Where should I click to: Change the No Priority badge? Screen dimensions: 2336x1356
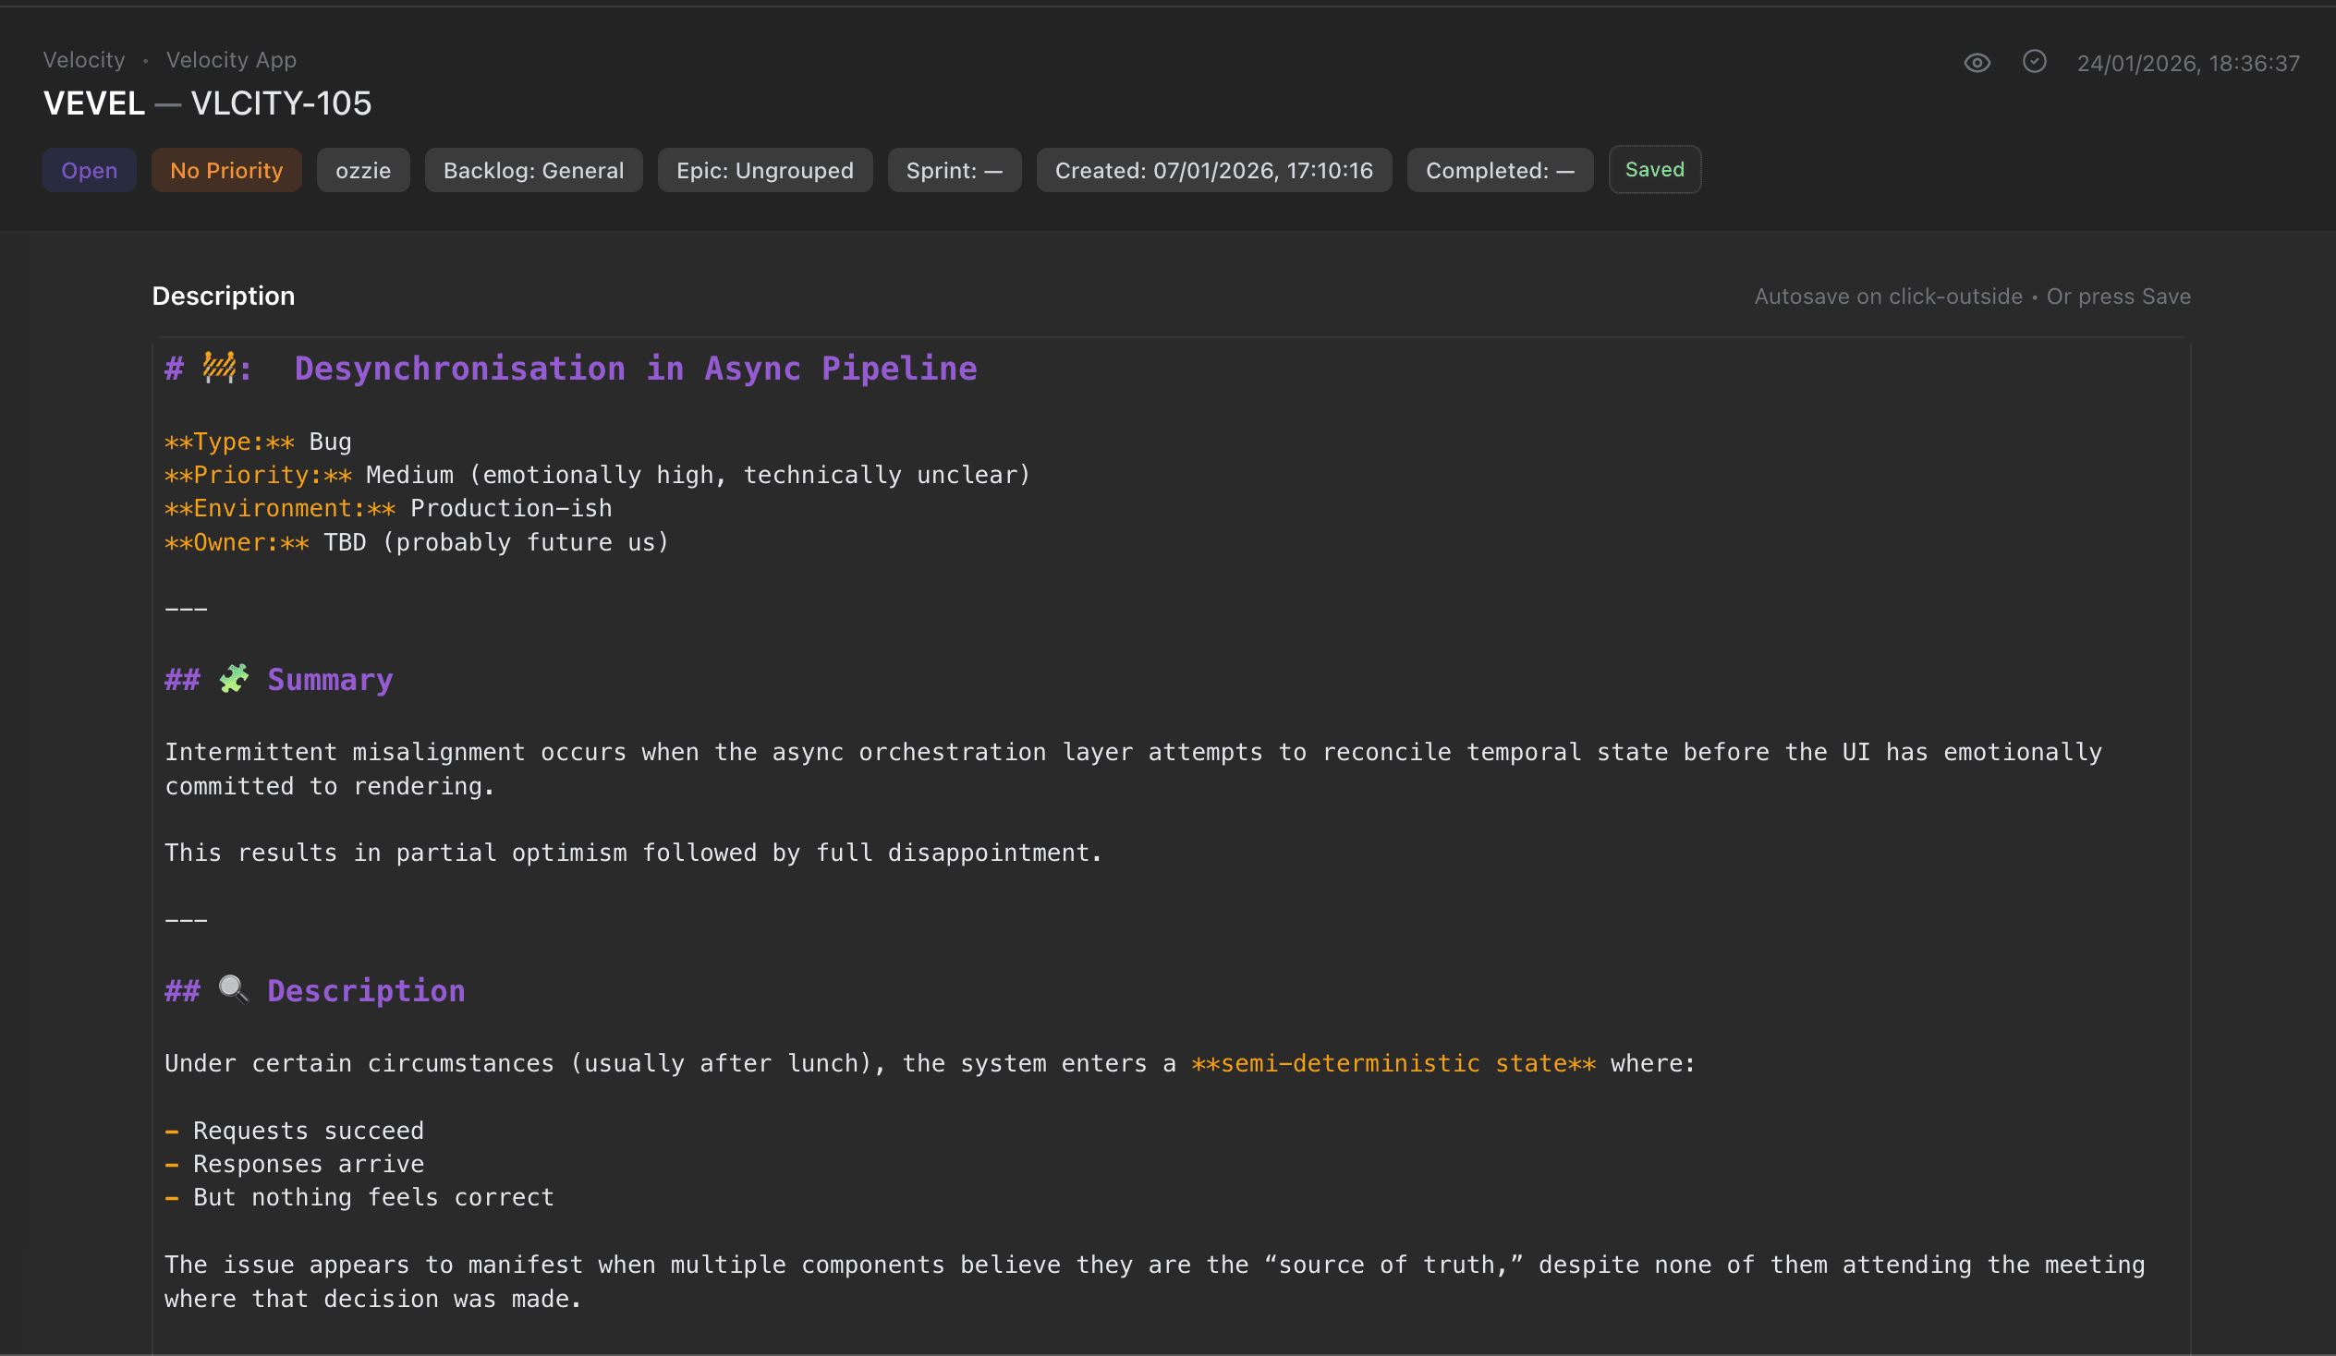click(x=226, y=171)
